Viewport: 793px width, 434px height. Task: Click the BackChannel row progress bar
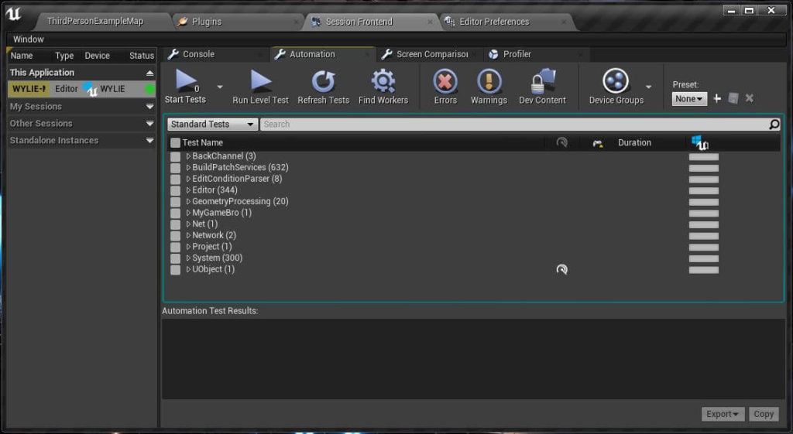point(703,157)
